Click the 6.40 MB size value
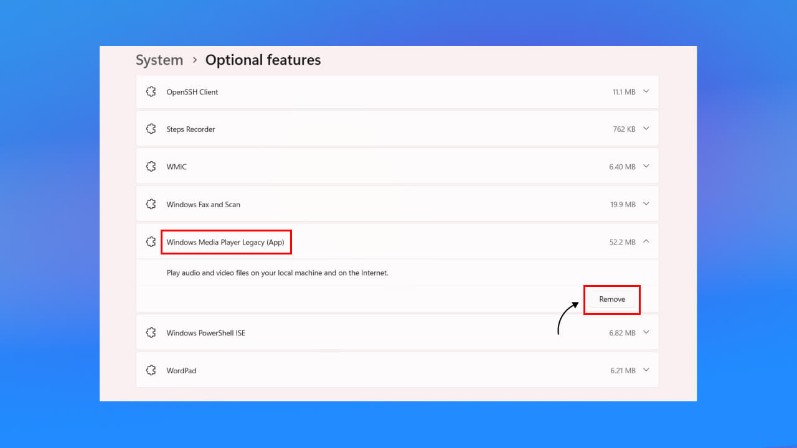Viewport: 797px width, 448px height. [622, 167]
